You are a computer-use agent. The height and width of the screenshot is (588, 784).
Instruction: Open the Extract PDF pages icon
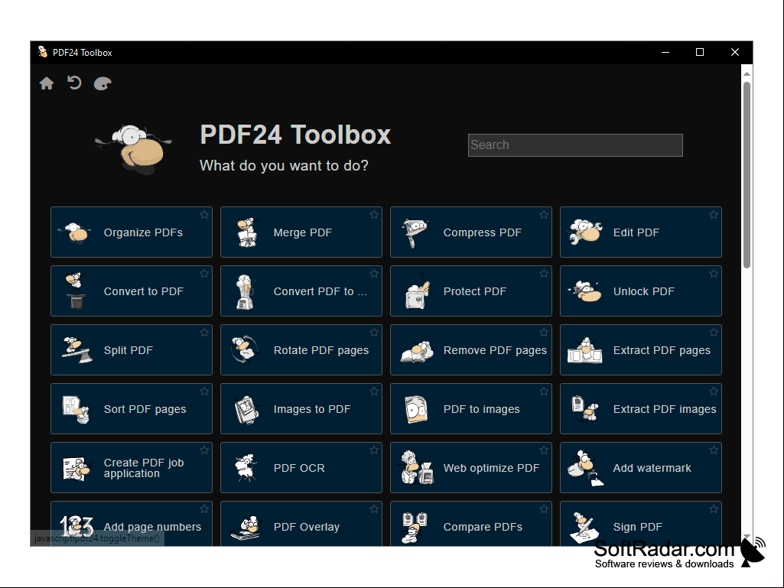click(x=584, y=350)
